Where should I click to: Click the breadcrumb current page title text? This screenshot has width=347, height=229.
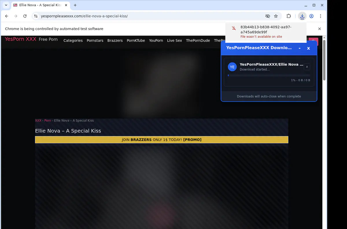point(74,120)
